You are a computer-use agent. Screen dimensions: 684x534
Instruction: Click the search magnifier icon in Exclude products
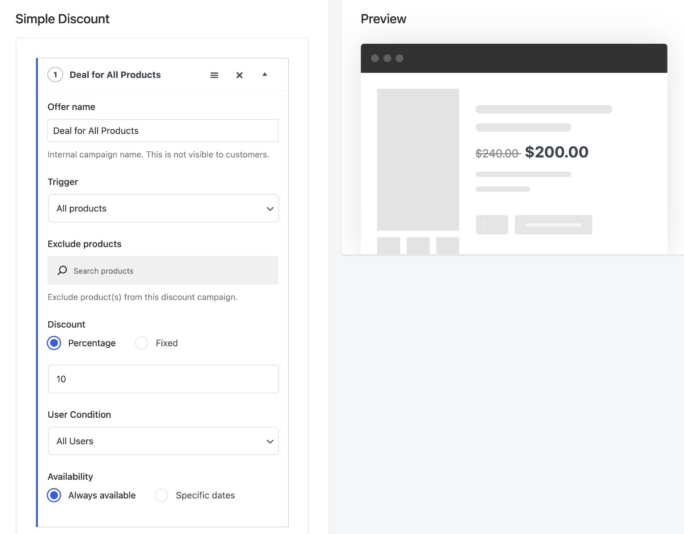62,271
